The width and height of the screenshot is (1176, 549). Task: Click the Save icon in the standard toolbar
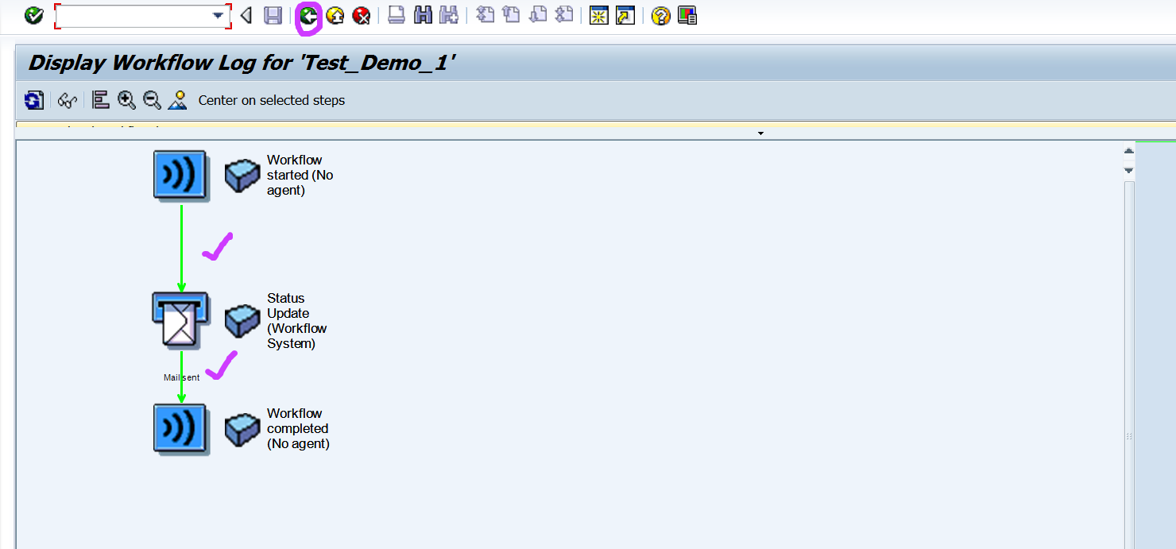[x=271, y=16]
